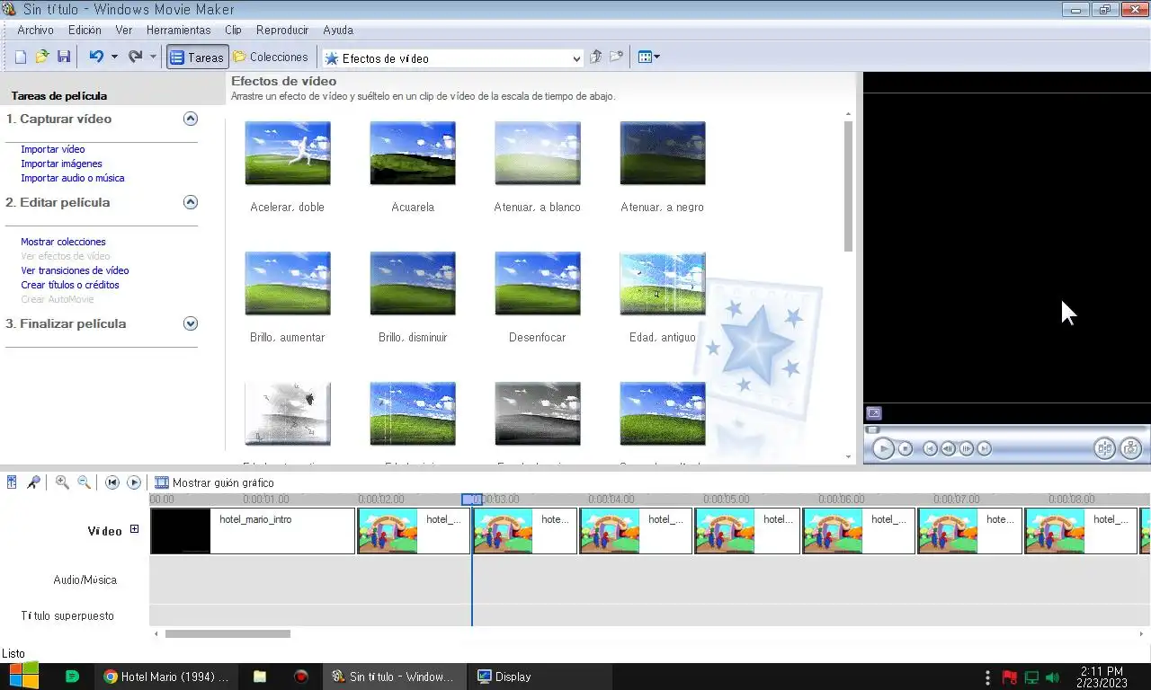Play the preview monitor
This screenshot has width=1151, height=690.
[x=883, y=448]
